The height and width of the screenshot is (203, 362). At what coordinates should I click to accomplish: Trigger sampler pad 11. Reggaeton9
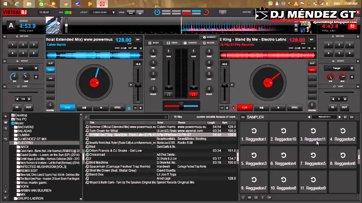pyautogui.click(x=313, y=182)
